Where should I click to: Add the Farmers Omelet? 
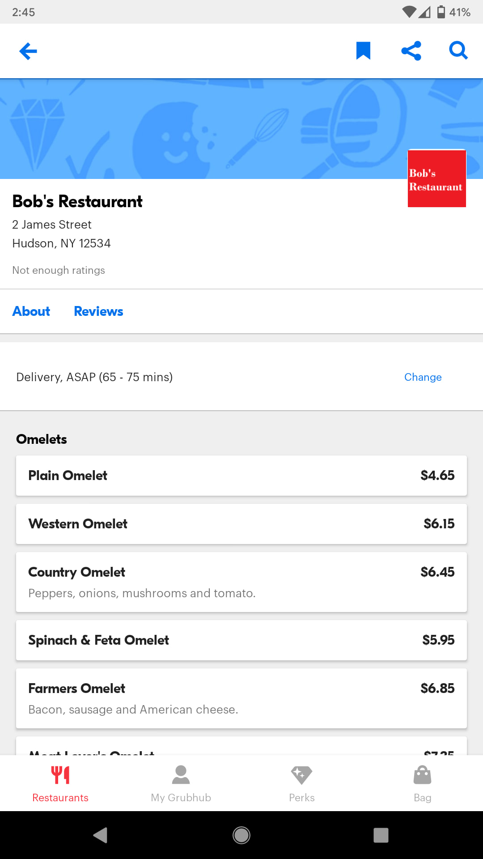pyautogui.click(x=241, y=698)
